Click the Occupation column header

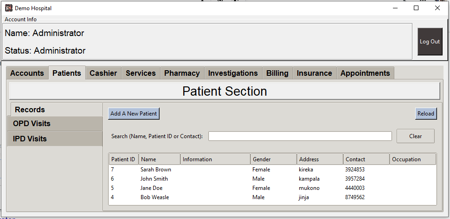tap(413, 159)
